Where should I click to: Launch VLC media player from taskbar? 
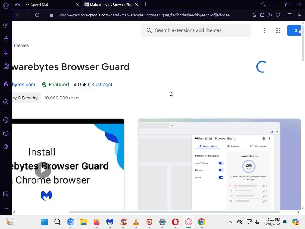[136, 222]
